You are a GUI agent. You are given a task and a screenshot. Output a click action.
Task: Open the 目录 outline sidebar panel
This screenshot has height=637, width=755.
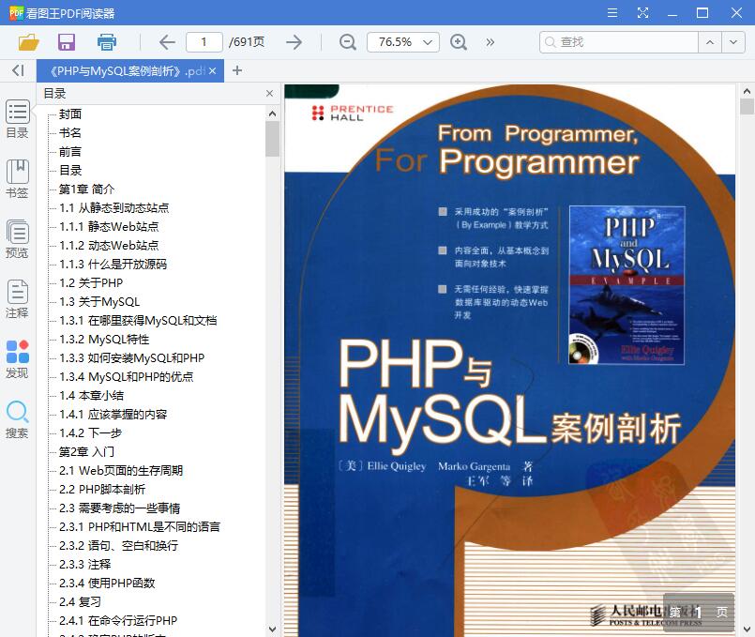pyautogui.click(x=17, y=119)
